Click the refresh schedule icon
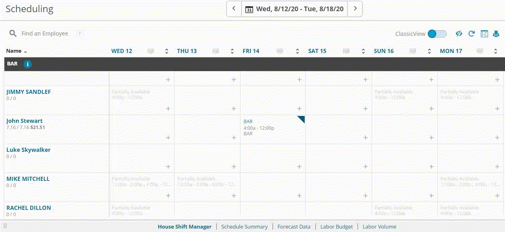Viewport: 505px width, 232px height. point(472,34)
